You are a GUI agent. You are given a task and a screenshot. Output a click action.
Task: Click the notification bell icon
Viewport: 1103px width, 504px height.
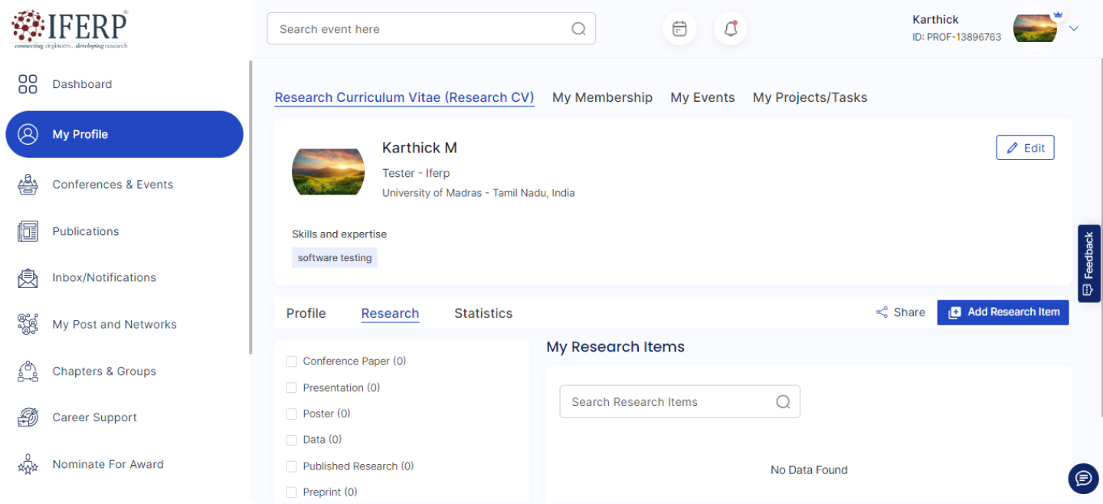[x=731, y=29]
